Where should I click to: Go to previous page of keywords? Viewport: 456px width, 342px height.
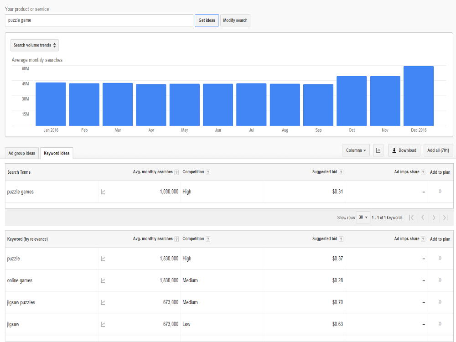tap(423, 218)
